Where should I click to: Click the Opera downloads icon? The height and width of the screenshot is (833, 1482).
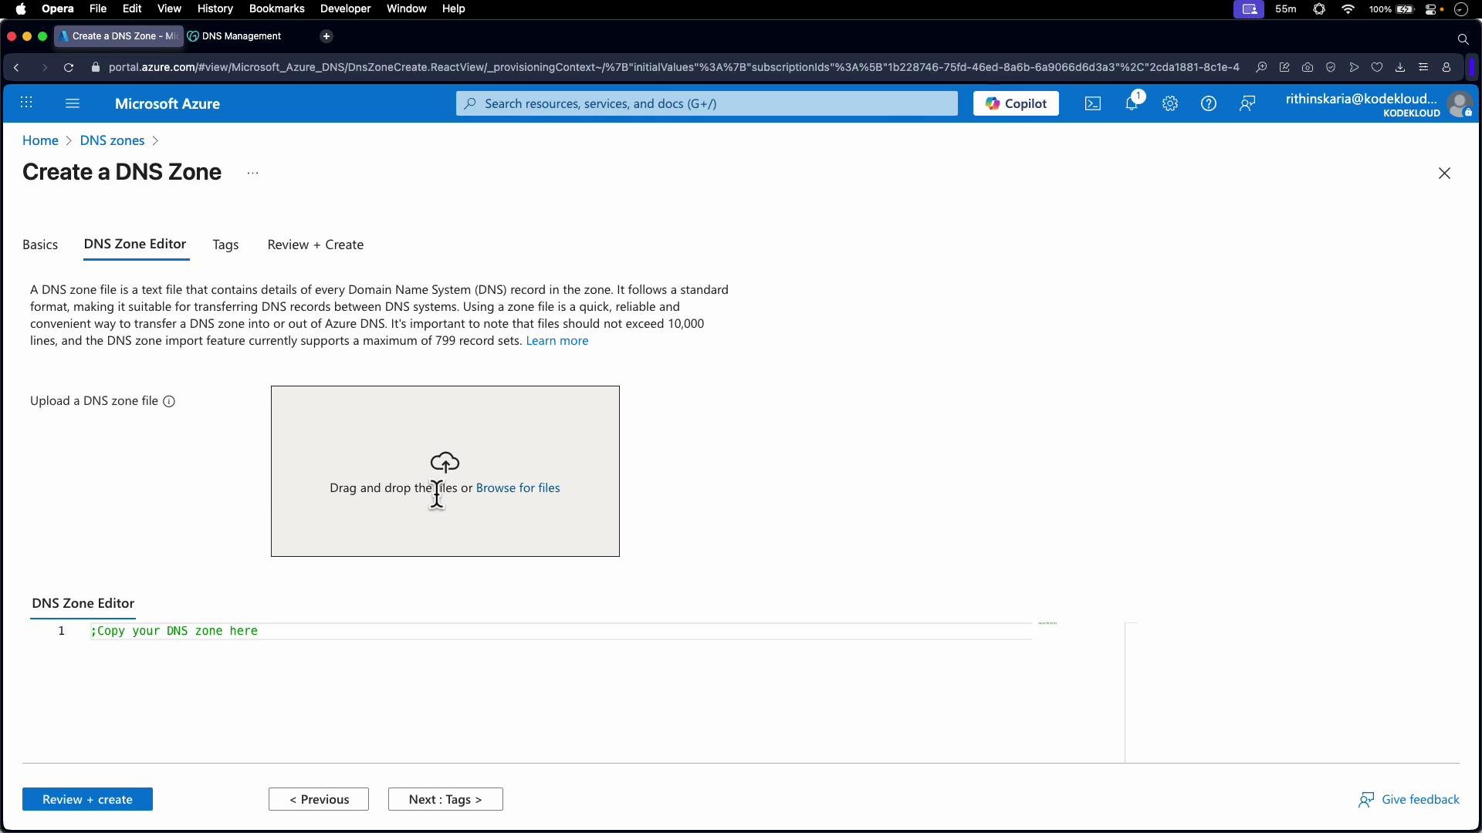point(1400,68)
